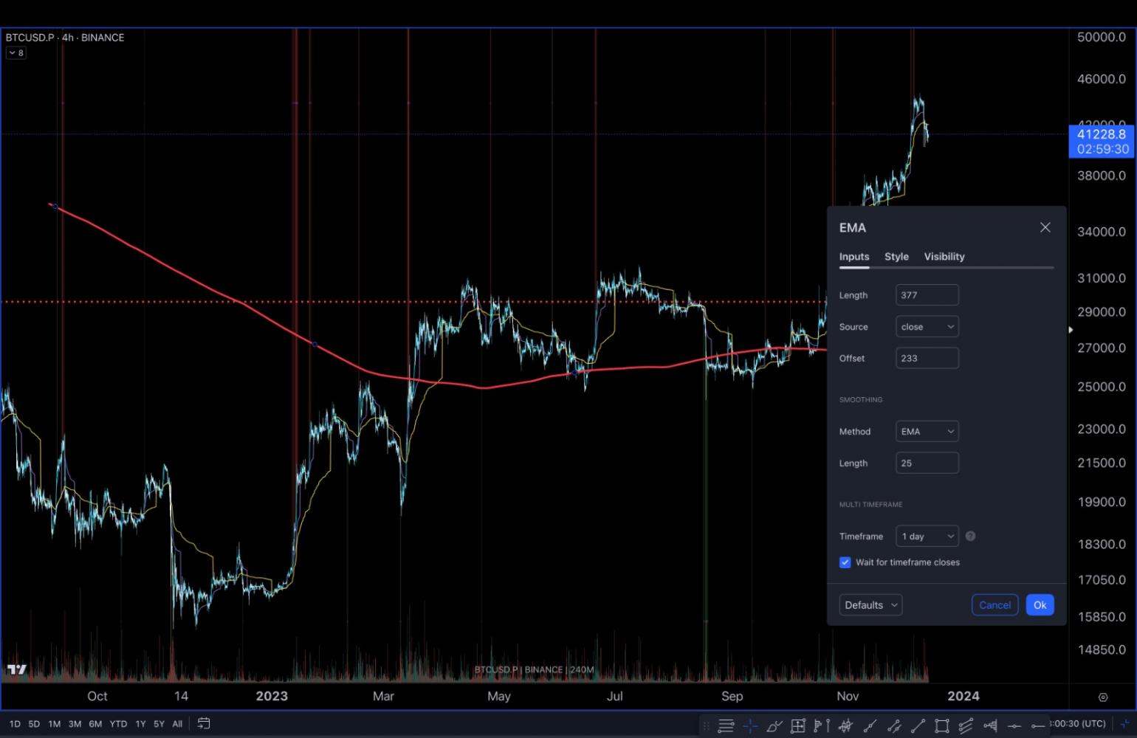
Task: Click the 2024 label on time axis
Action: (x=963, y=696)
